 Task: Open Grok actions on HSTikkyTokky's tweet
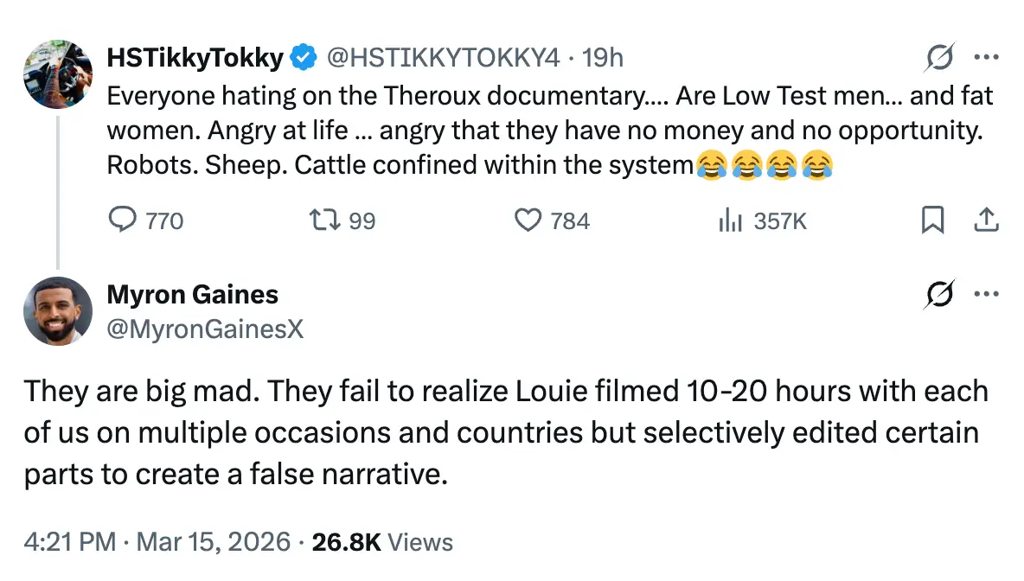click(939, 57)
